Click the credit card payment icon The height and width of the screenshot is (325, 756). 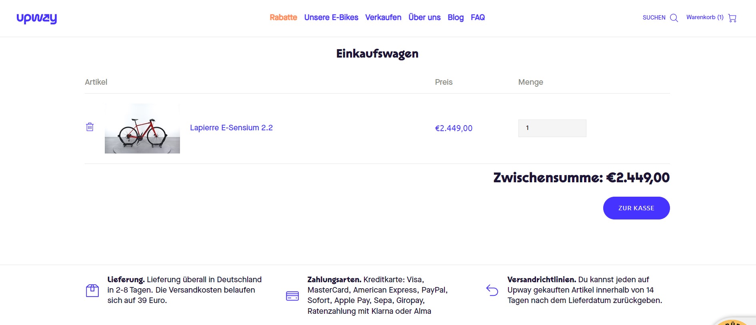[x=292, y=296]
